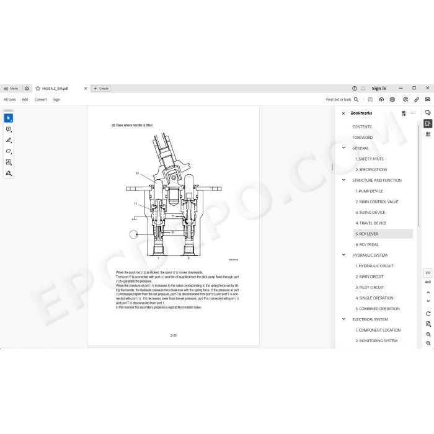Toggle the bookmarks panel icon

428,123
